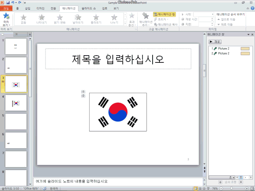Switch to the Review (검토) tab
This screenshot has height=191, width=255.
pyautogui.click(x=105, y=8)
